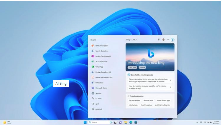Image resolution: width=222 pixels, height=125 pixels.
Task: Click the volume speaker tray icon
Action: 208,122
